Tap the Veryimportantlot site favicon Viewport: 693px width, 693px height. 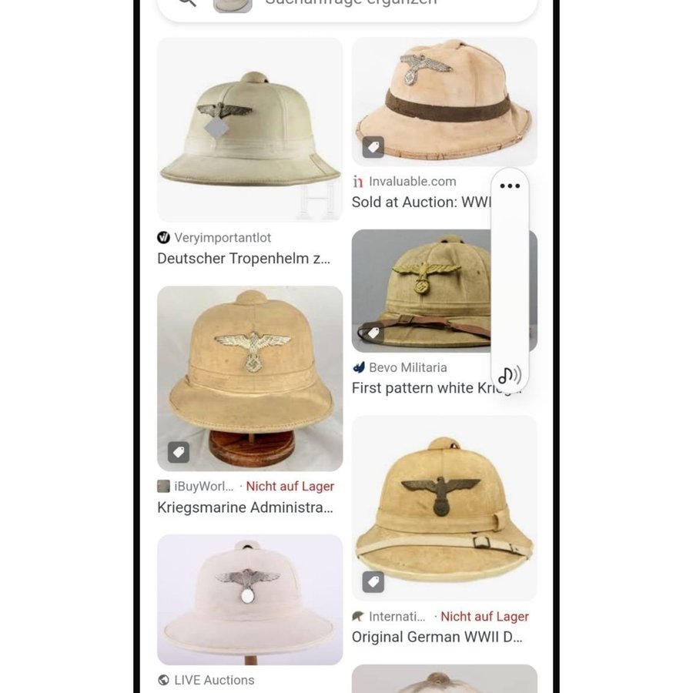click(163, 238)
